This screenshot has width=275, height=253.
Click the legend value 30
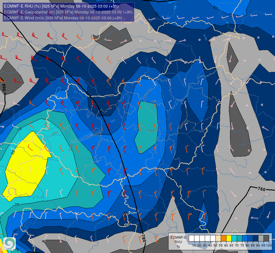205,246
